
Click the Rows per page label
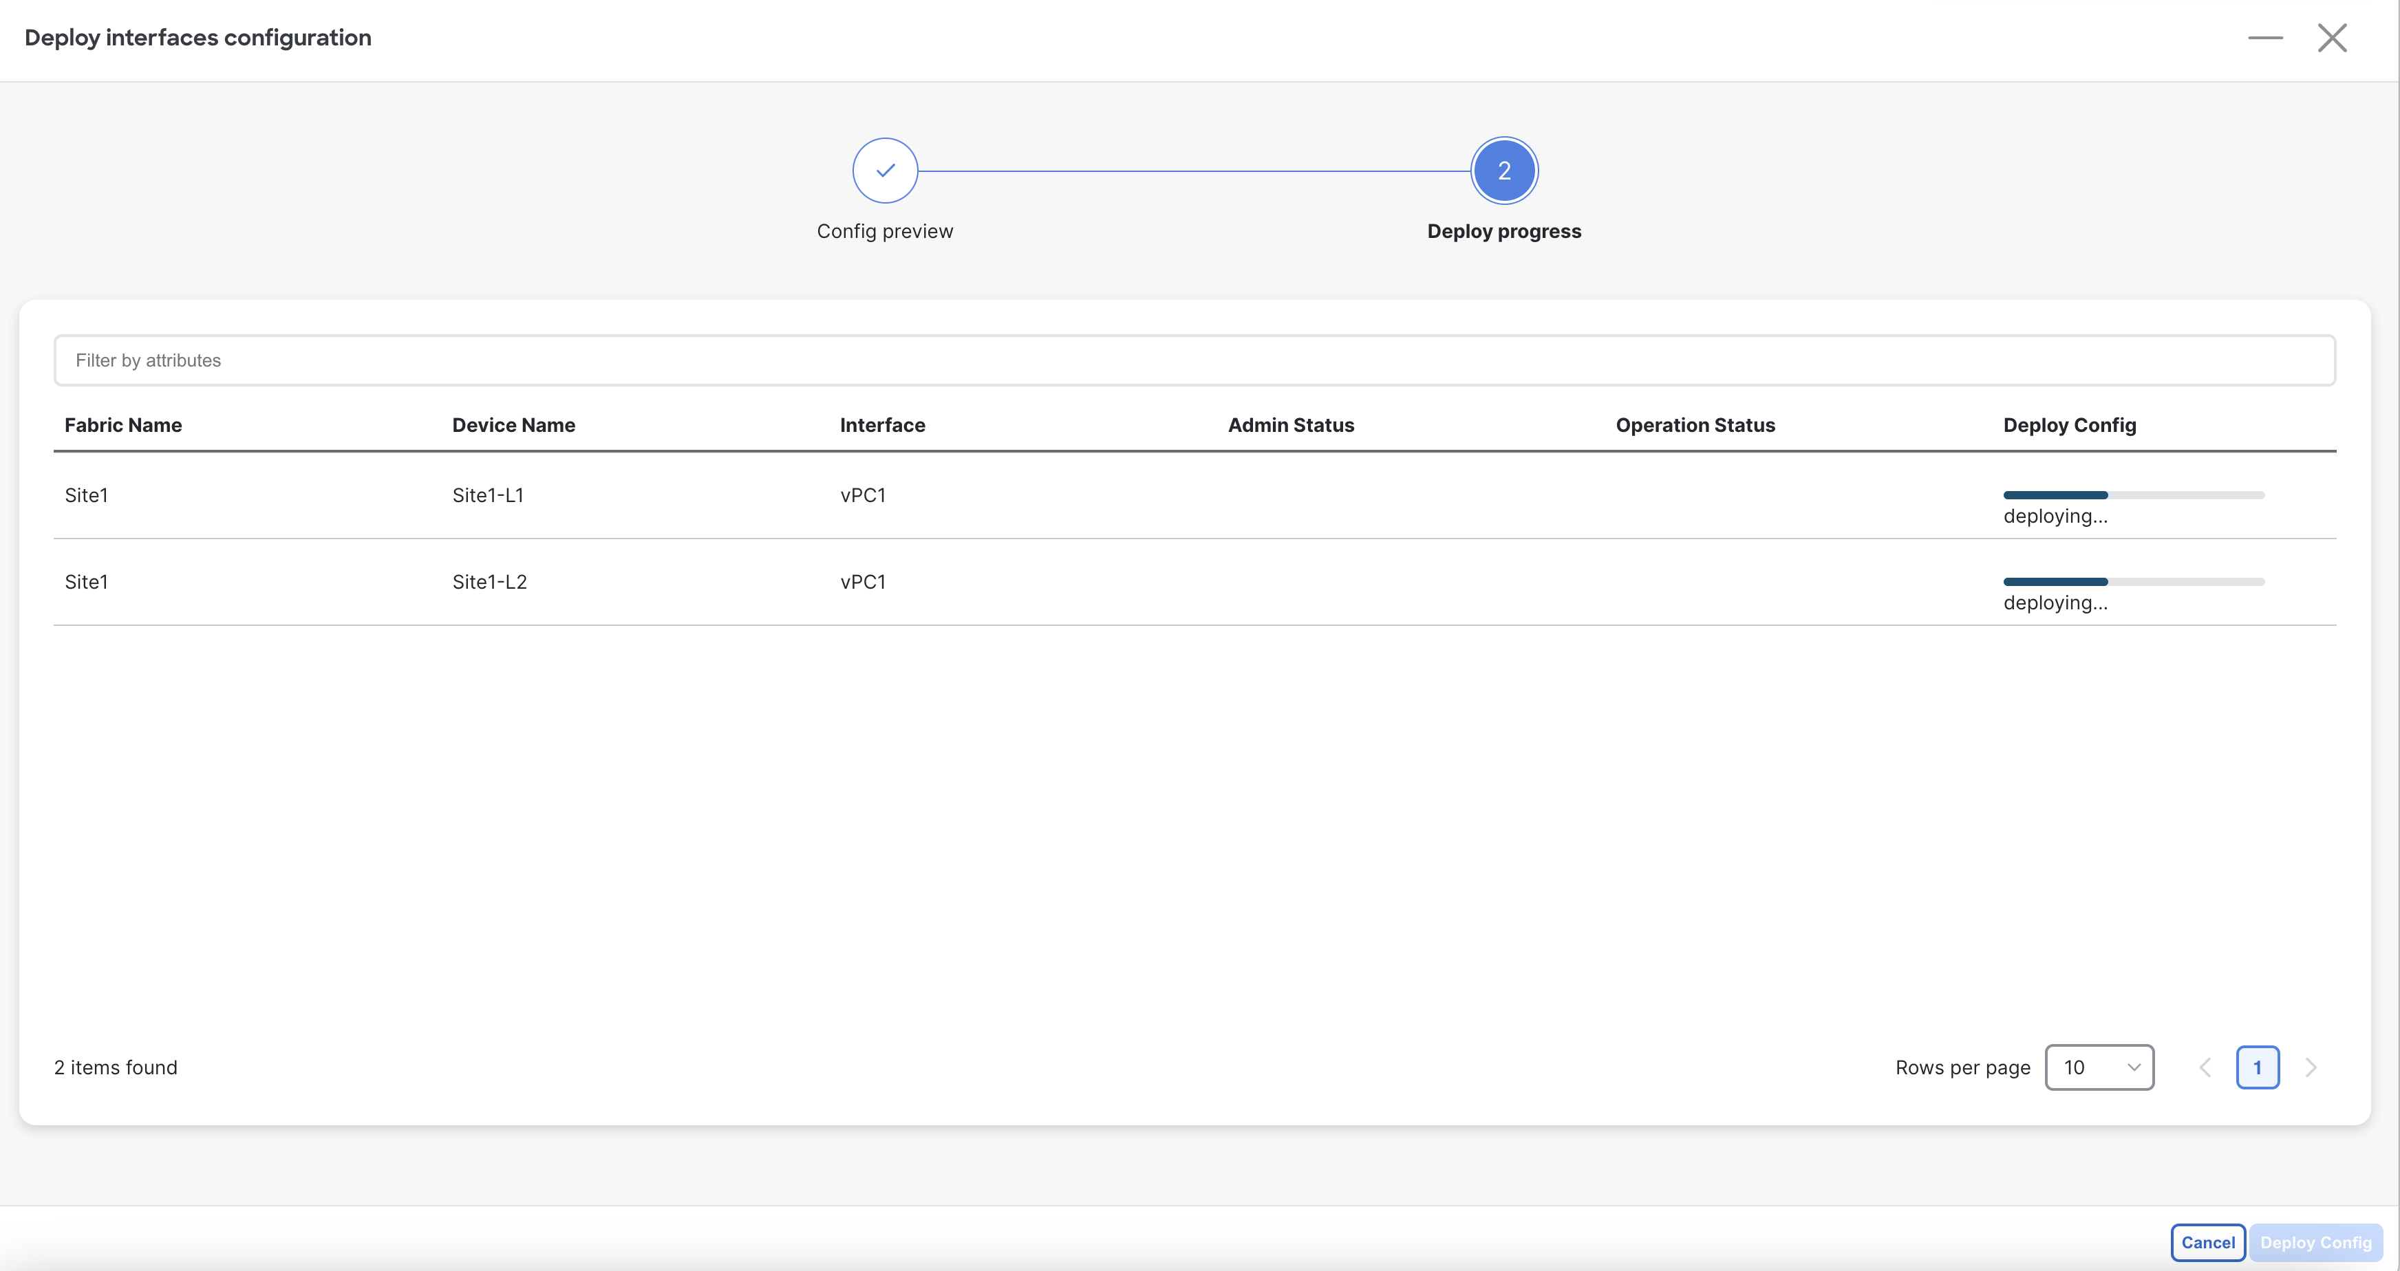click(1962, 1068)
